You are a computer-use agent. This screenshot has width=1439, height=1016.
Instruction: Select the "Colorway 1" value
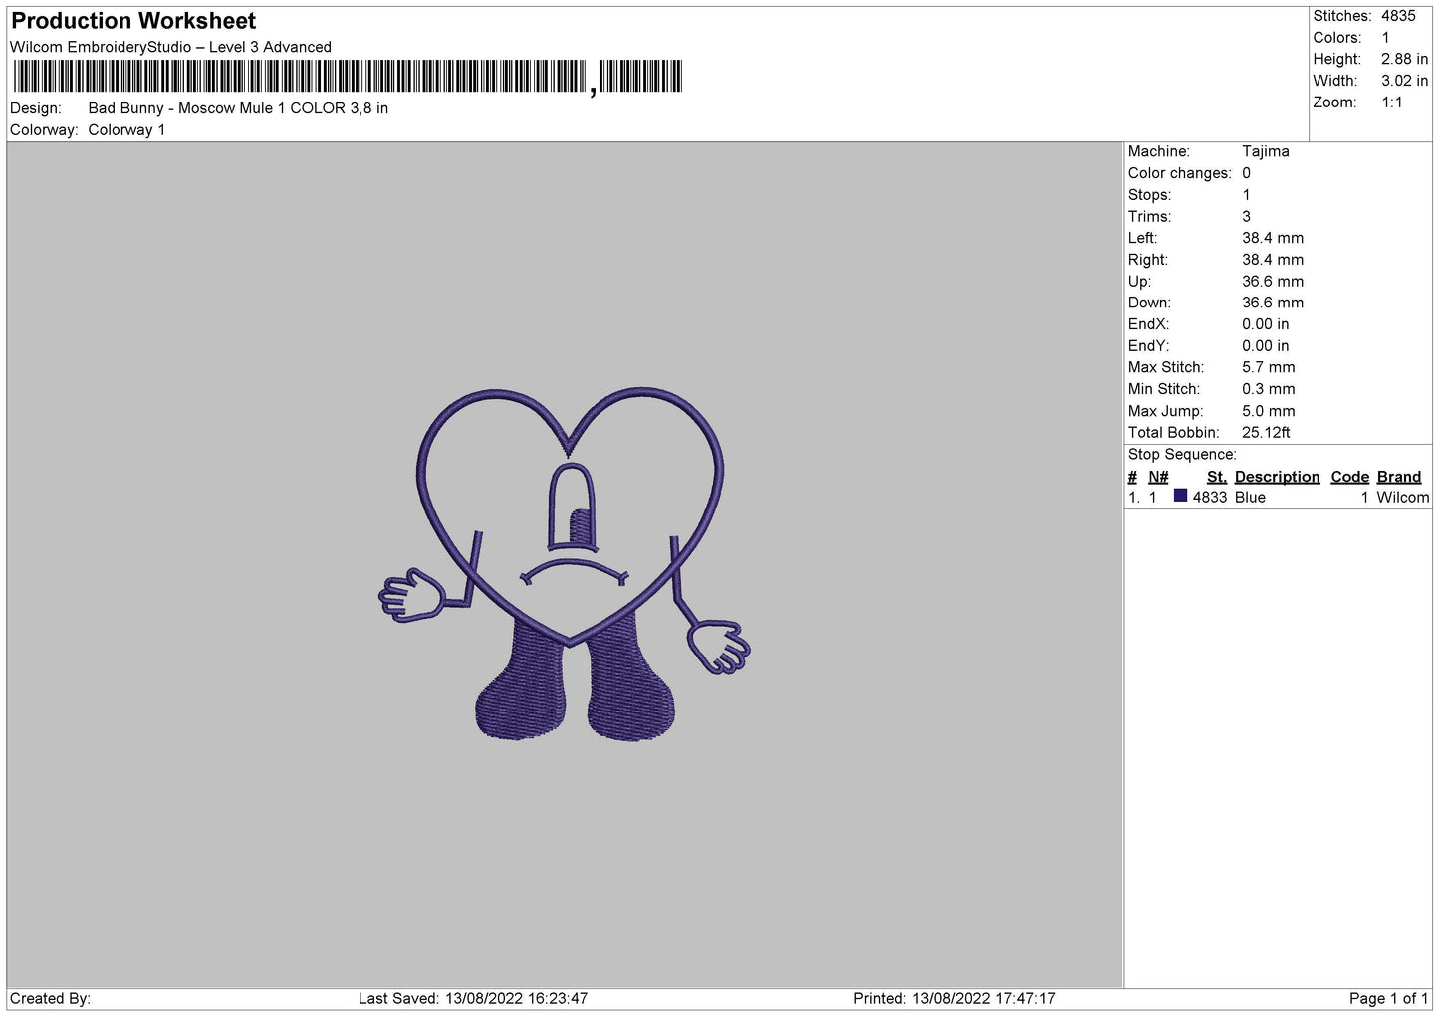click(x=126, y=130)
